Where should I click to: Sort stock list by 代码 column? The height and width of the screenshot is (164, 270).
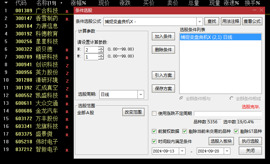click(x=21, y=3)
